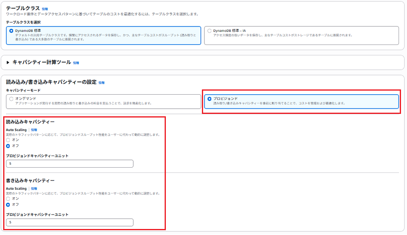Turn write capacity Auto Scaling オン
Image resolution: width=407 pixels, height=235 pixels.
pos(8,199)
